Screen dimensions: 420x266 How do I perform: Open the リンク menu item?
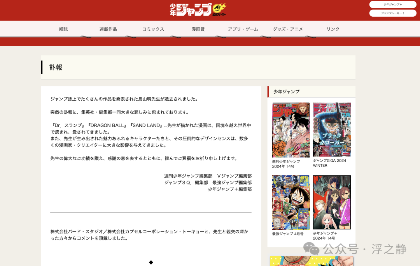click(333, 29)
